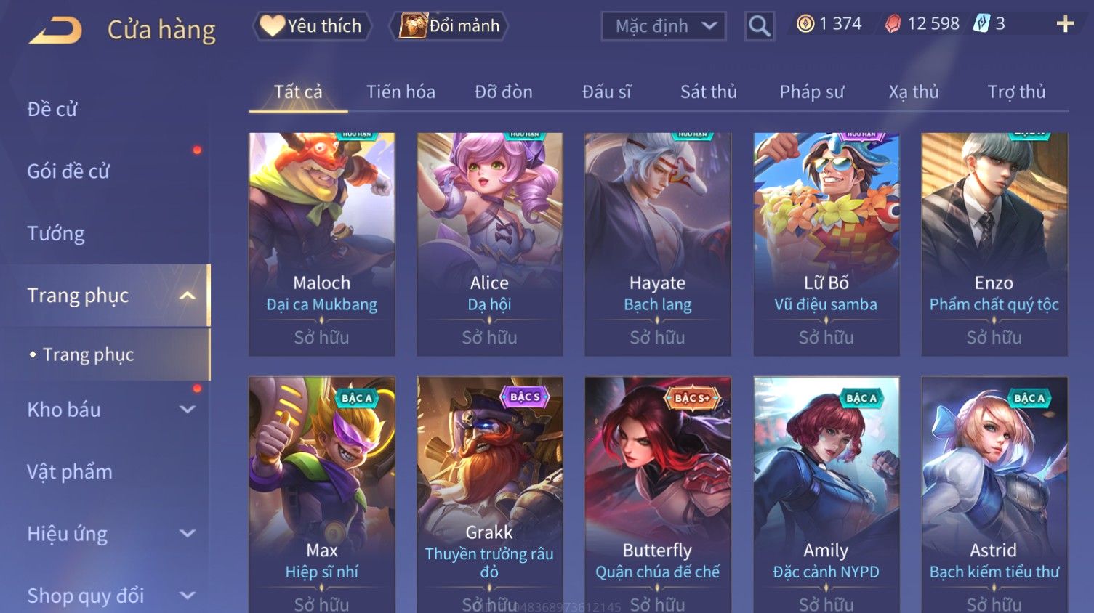
Task: Open Gói đề cử sidebar entry
Action: (68, 171)
